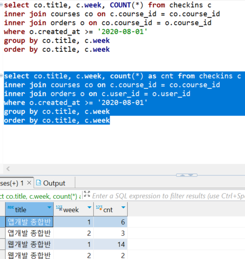Viewport: 245px width, 259px height.
Task: Select the '앱개발 종합반' cell with week 2
Action: coord(29,233)
